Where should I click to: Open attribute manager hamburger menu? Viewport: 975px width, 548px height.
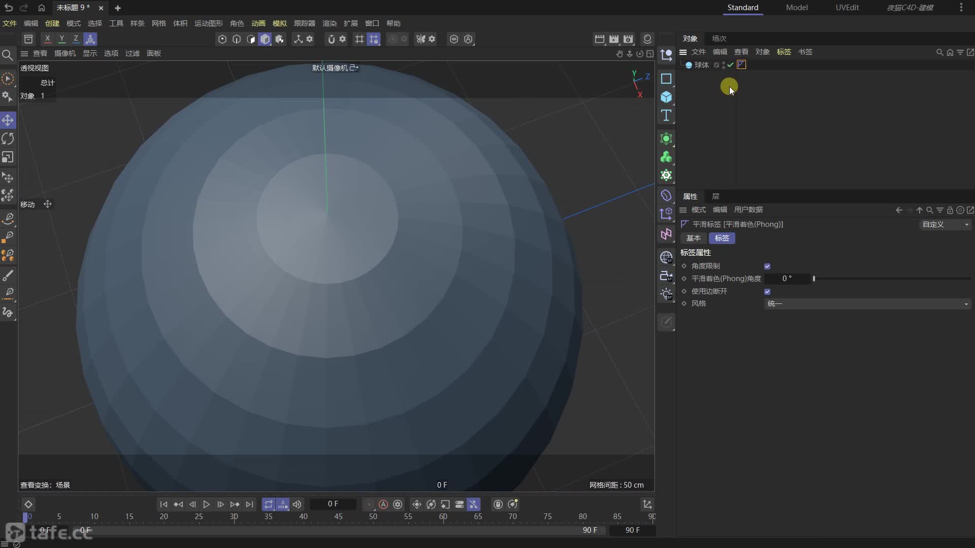coord(683,210)
